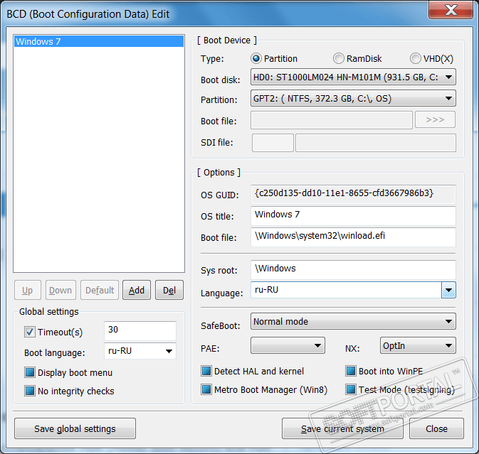Image resolution: width=479 pixels, height=454 pixels.
Task: Click inside the Language ru-RU text field
Action: click(346, 290)
